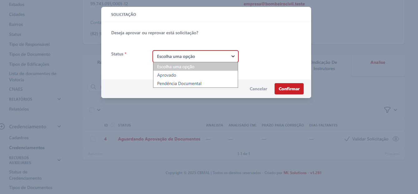
Task: Select 'Escolha uma opção' placeholder option
Action: click(176, 67)
